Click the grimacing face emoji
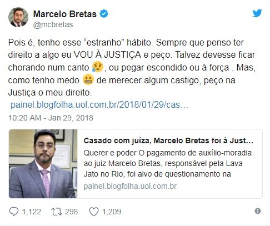The height and width of the screenshot is (226, 270). [88, 79]
